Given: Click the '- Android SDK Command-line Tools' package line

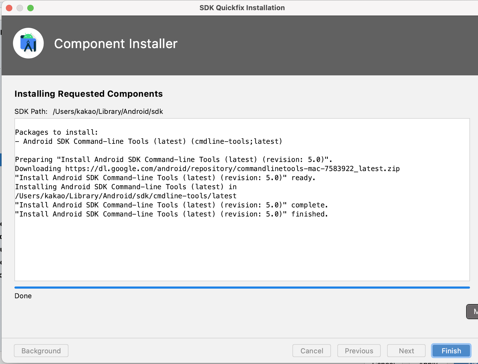Looking at the screenshot, I should tap(149, 141).
